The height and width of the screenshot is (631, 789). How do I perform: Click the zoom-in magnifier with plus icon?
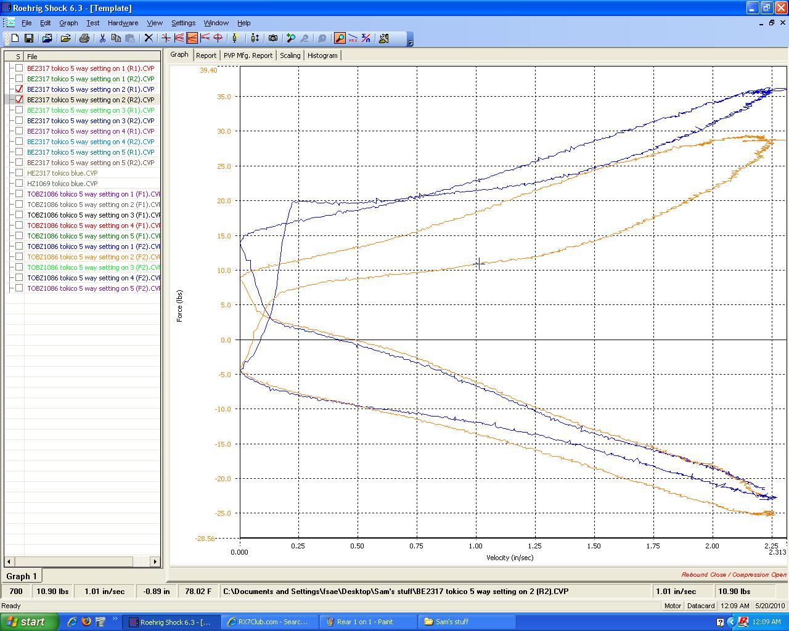(291, 38)
